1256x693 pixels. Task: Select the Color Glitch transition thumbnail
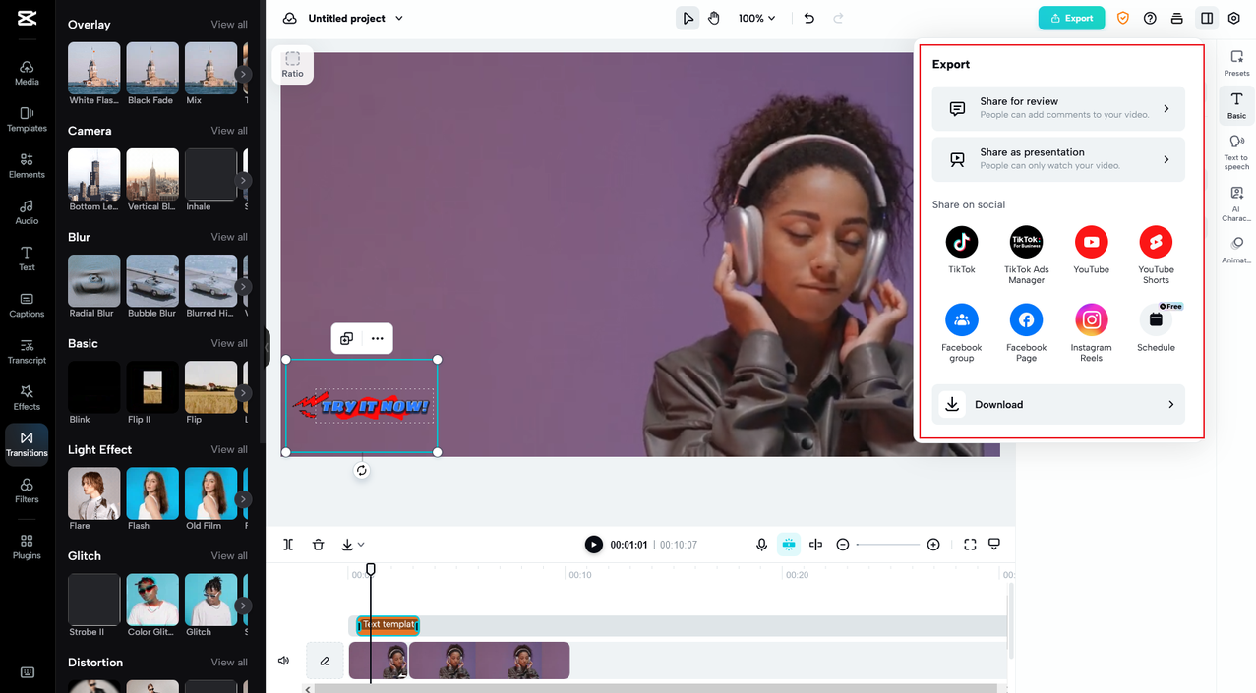pos(152,600)
